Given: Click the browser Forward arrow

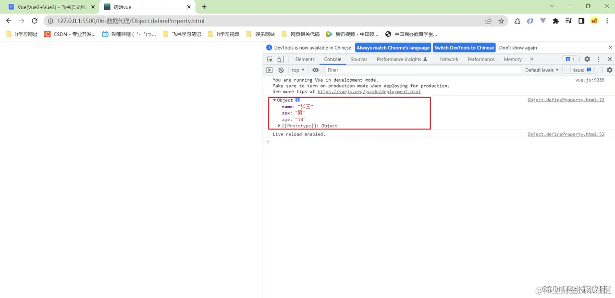Looking at the screenshot, I should click(22, 21).
